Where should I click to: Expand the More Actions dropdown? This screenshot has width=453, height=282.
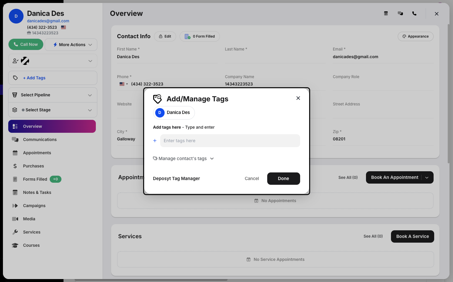click(x=71, y=45)
